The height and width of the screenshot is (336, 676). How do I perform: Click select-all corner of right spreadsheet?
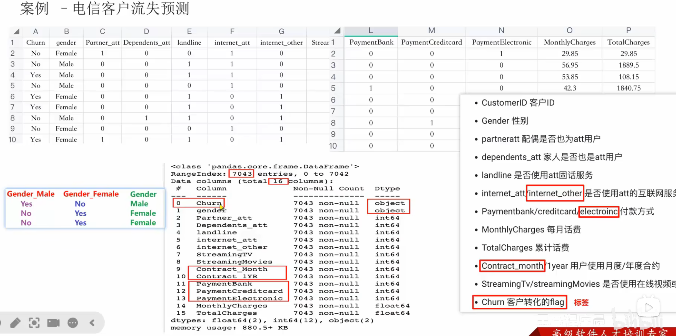(x=337, y=30)
